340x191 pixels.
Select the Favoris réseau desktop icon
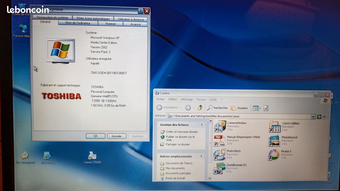[x=22, y=31]
